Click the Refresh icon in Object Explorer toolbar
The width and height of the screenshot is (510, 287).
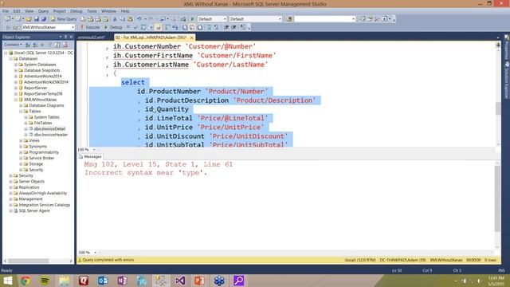[x=57, y=45]
